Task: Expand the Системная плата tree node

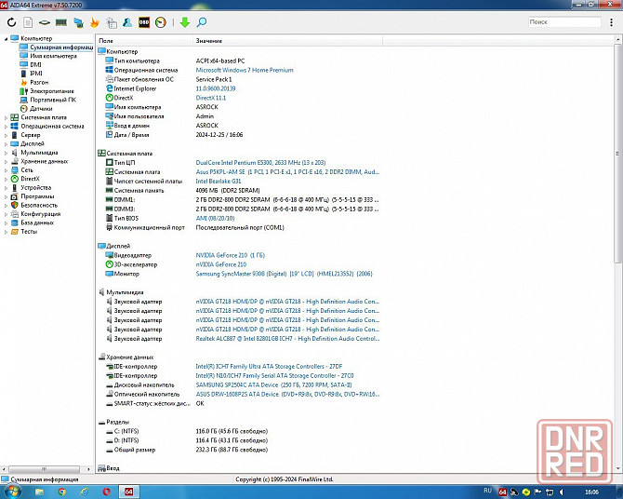Action: pyautogui.click(x=6, y=118)
